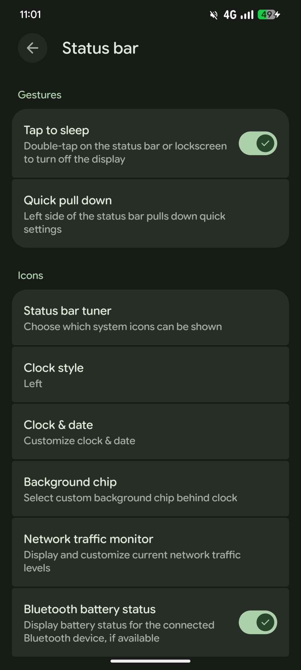This screenshot has width=301, height=670.
Task: Tap the bottom navigation gesture handle
Action: pyautogui.click(x=150, y=661)
